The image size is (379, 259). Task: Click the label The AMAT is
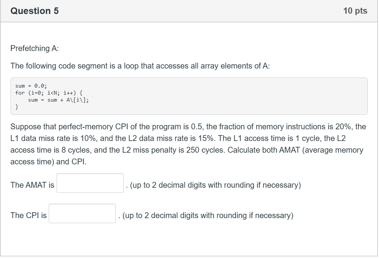(32, 185)
